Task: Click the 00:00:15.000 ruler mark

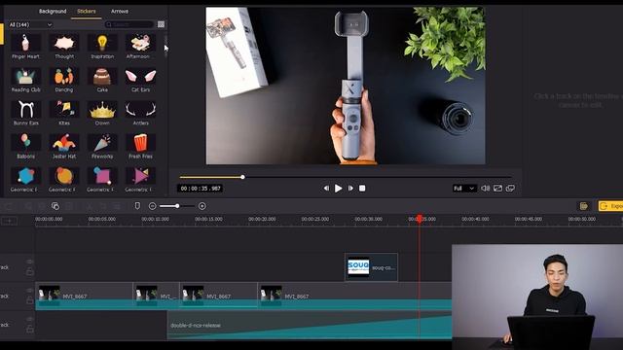Action: pyautogui.click(x=208, y=219)
